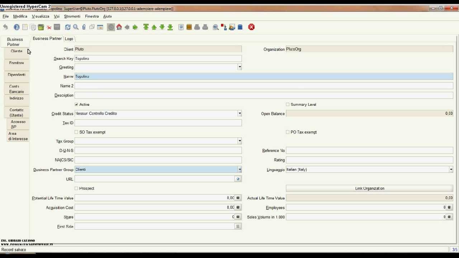Open the Aiuto menu
459x258 pixels.
click(x=108, y=16)
